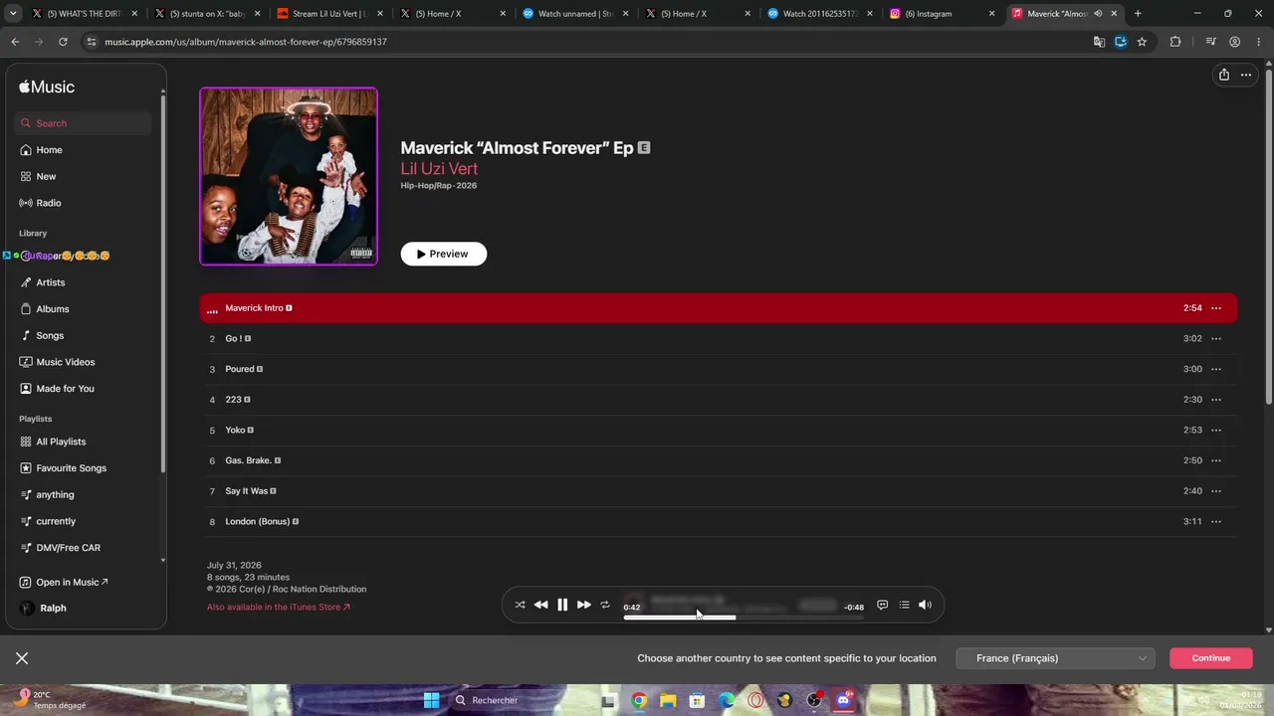The height and width of the screenshot is (716, 1274).
Task: Pause the currently playing song
Action: coord(562,605)
